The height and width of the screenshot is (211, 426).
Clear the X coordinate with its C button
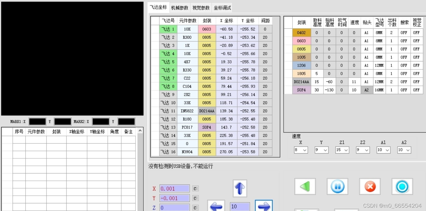coord(195,189)
